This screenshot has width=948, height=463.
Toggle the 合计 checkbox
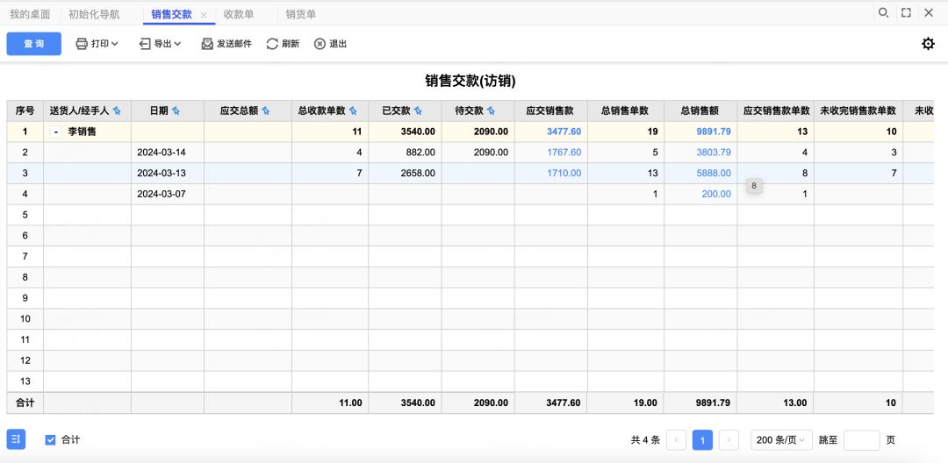(51, 440)
